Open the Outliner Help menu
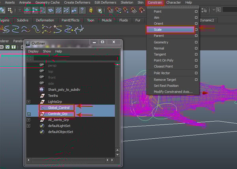 click(58, 51)
